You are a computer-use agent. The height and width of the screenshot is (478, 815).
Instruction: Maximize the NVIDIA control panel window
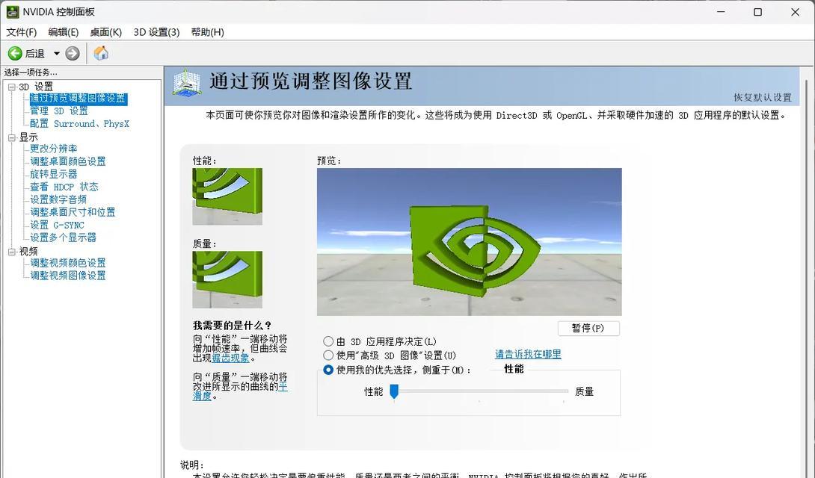(x=758, y=12)
